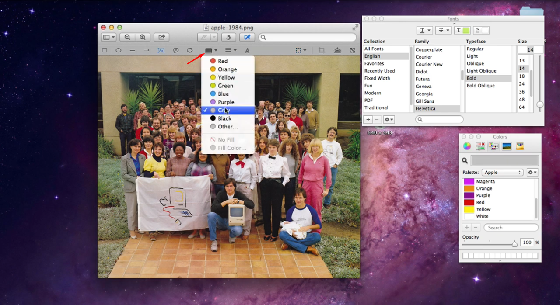Switch to Crayons in Colors panel
Image resolution: width=560 pixels, height=305 pixels.
tap(520, 146)
